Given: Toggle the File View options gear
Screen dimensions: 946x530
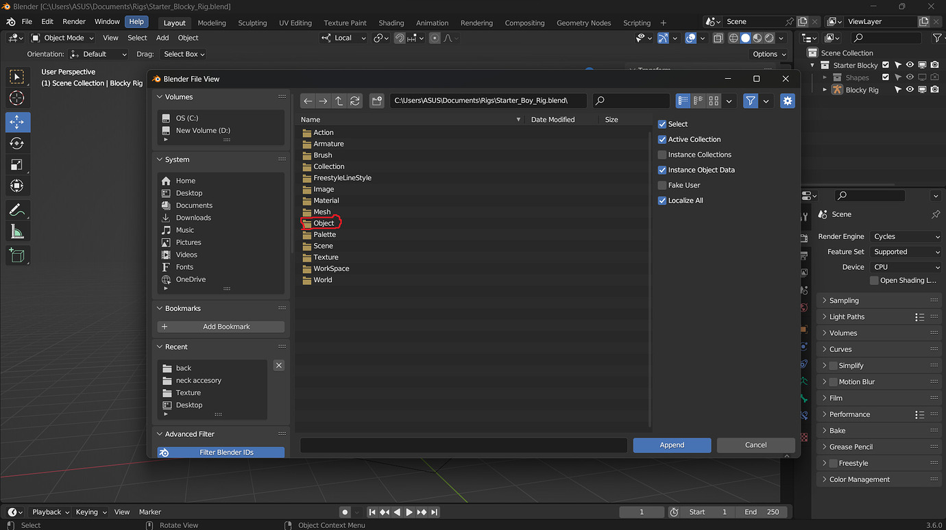Looking at the screenshot, I should tap(788, 101).
